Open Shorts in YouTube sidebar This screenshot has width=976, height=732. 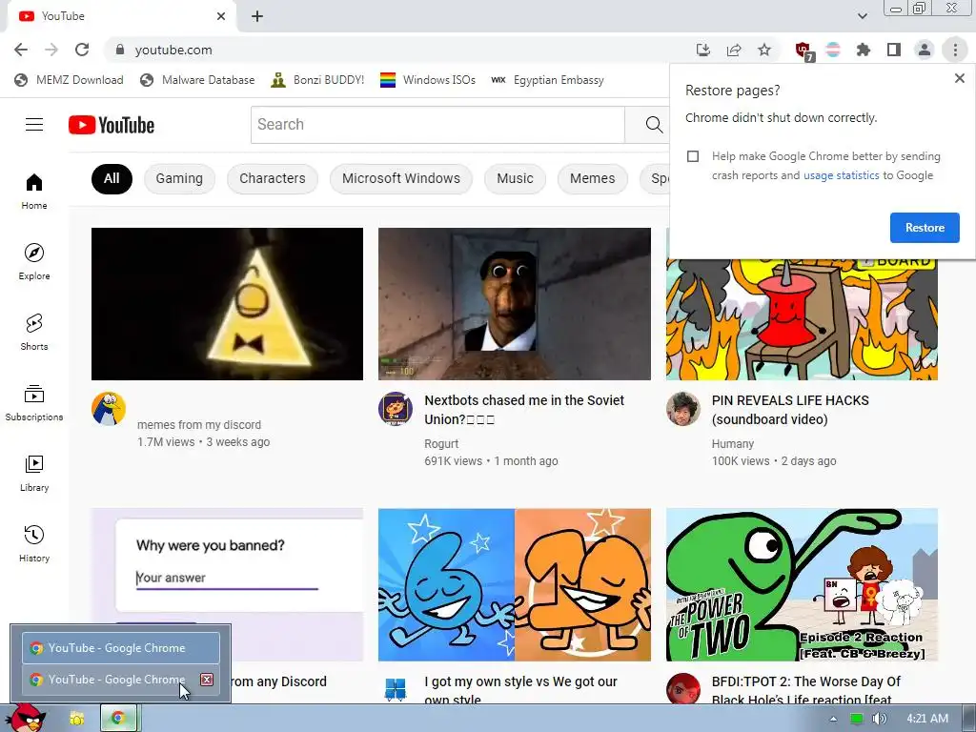pyautogui.click(x=34, y=333)
